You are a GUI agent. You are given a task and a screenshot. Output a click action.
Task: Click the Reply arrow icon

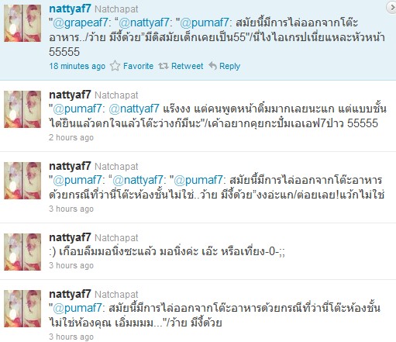pyautogui.click(x=212, y=66)
